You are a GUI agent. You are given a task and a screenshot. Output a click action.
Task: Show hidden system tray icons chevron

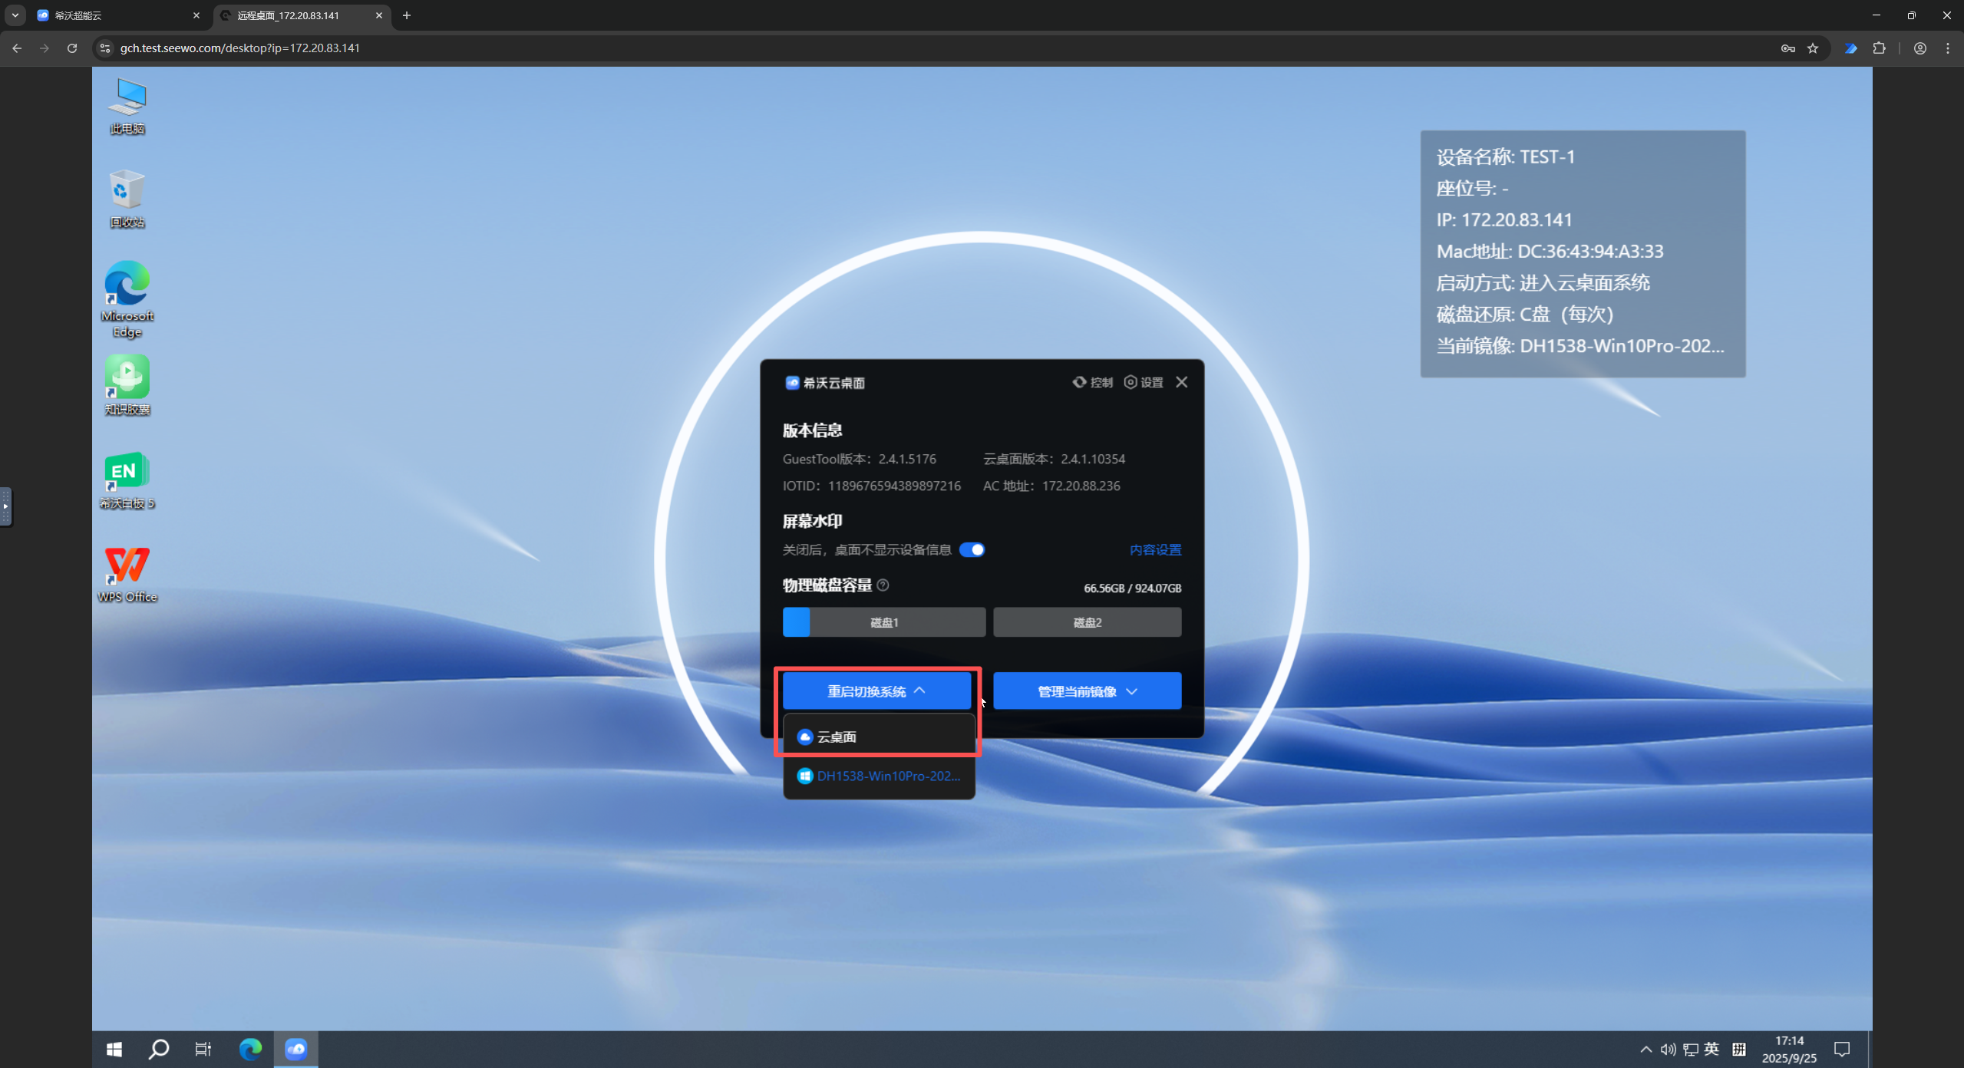pos(1645,1049)
